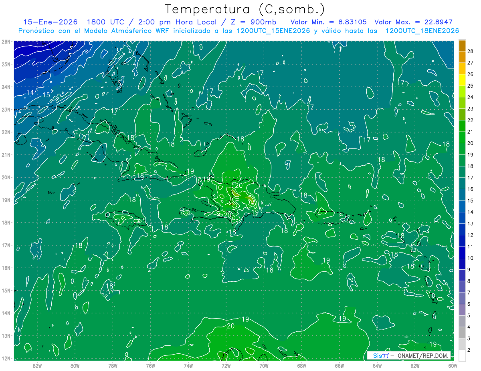Click the "60W" longitude axis label
This screenshot has width=481, height=371.
453,365
